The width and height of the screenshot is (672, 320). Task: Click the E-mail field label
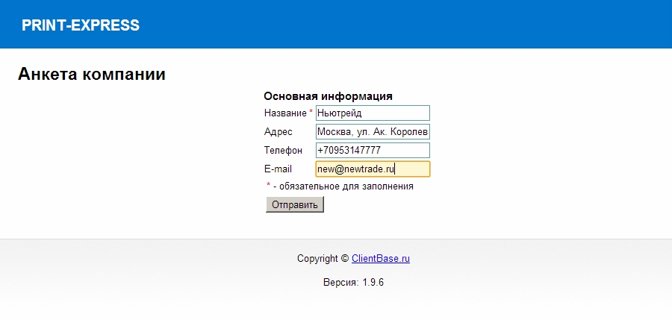pyautogui.click(x=278, y=169)
